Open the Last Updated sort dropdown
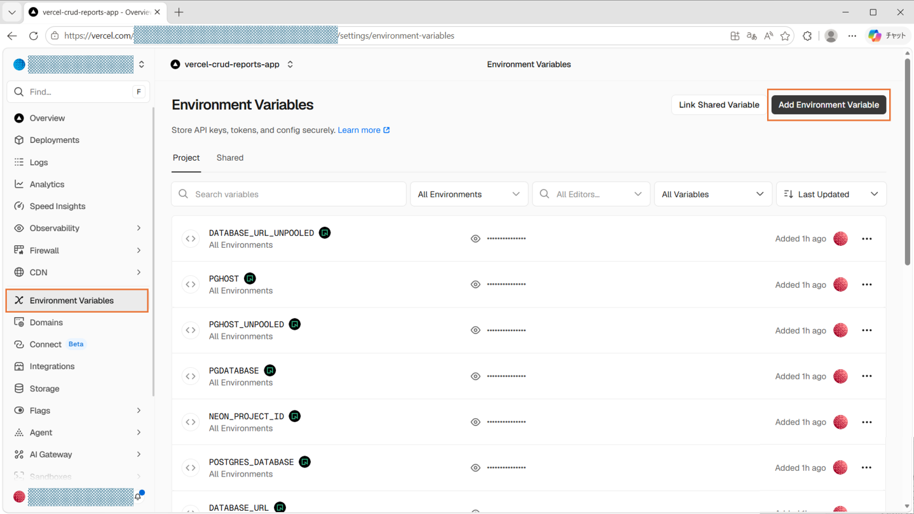Image resolution: width=914 pixels, height=514 pixels. [x=831, y=194]
